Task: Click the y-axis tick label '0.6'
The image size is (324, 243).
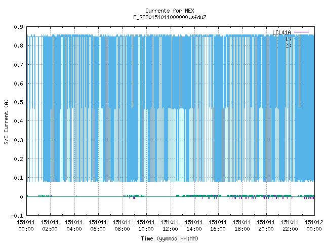Action: (18, 84)
